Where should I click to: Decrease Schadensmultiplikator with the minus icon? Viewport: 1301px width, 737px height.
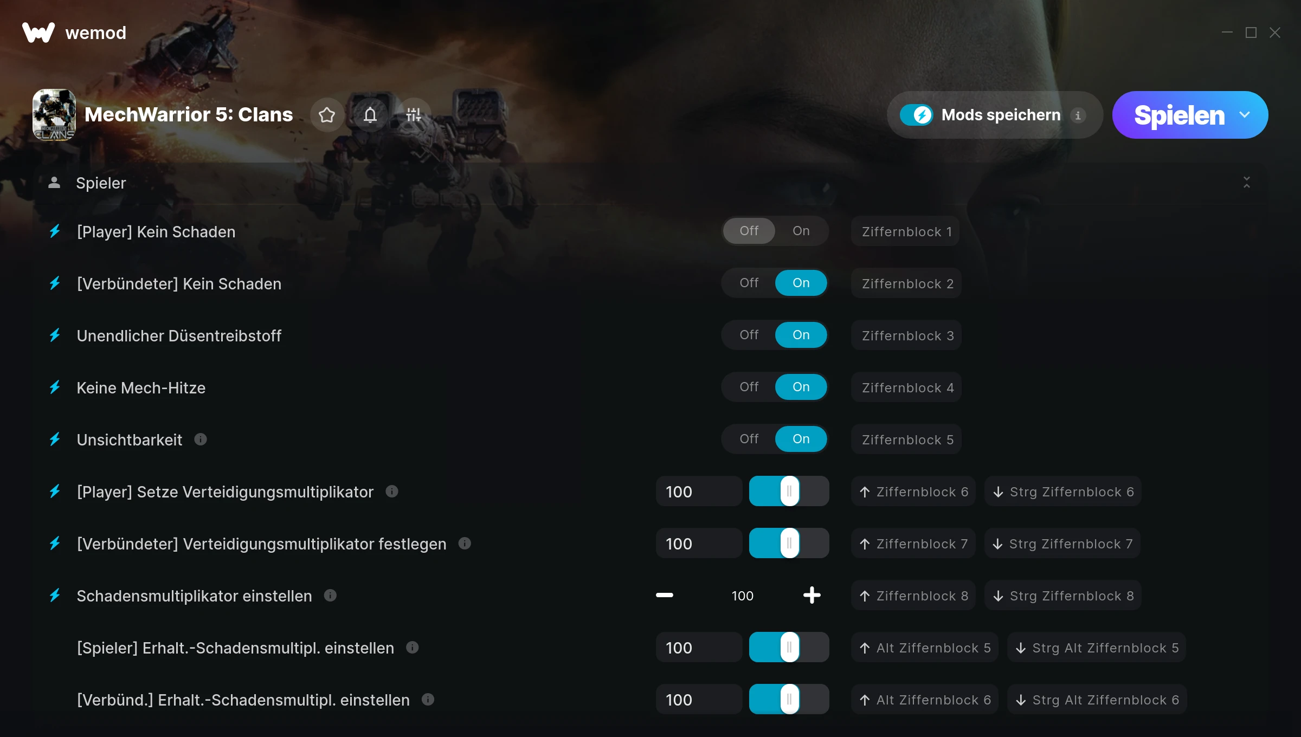click(x=665, y=595)
